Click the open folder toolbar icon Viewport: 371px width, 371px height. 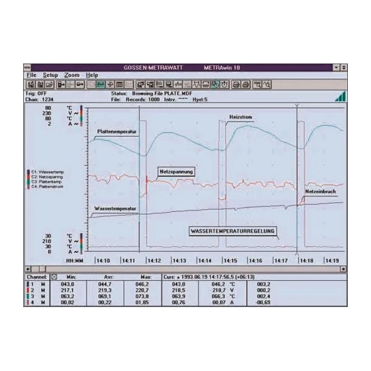tap(49, 84)
